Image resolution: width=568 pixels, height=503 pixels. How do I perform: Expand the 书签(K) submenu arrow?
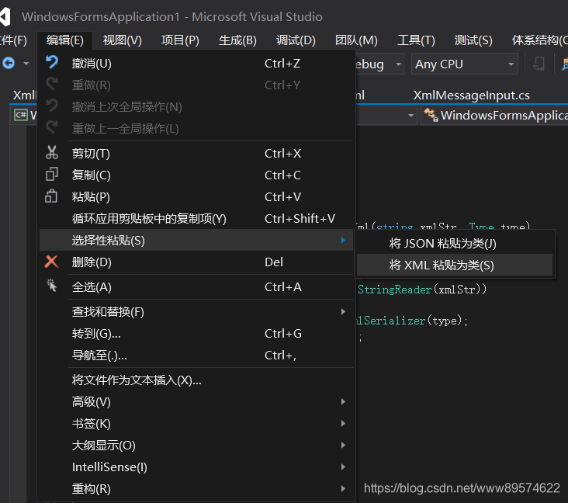pyautogui.click(x=343, y=423)
